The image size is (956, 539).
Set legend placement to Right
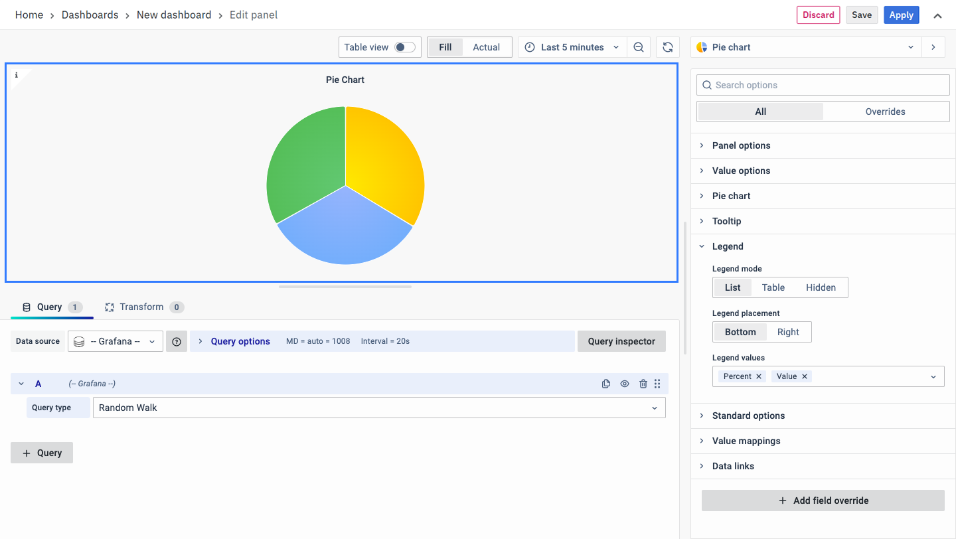[x=788, y=332]
